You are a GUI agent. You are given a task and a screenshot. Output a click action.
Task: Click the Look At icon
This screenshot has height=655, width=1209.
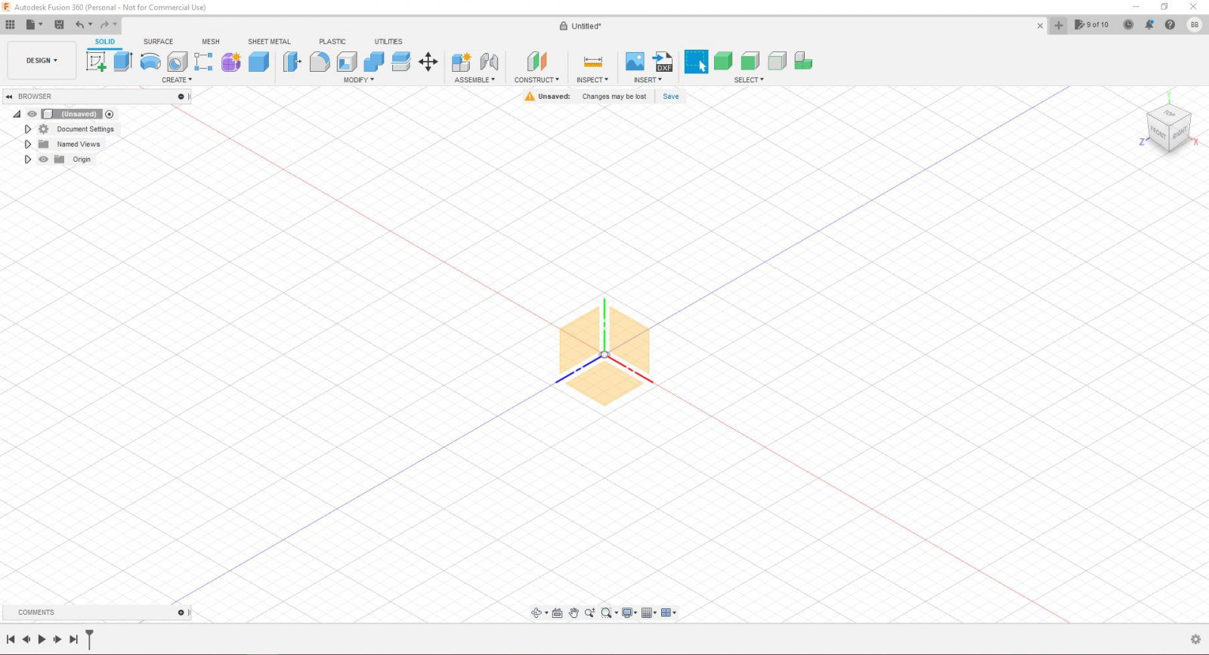click(x=557, y=613)
